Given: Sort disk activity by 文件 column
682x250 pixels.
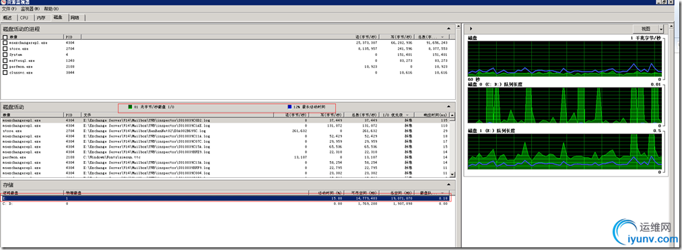Looking at the screenshot, I should point(178,115).
